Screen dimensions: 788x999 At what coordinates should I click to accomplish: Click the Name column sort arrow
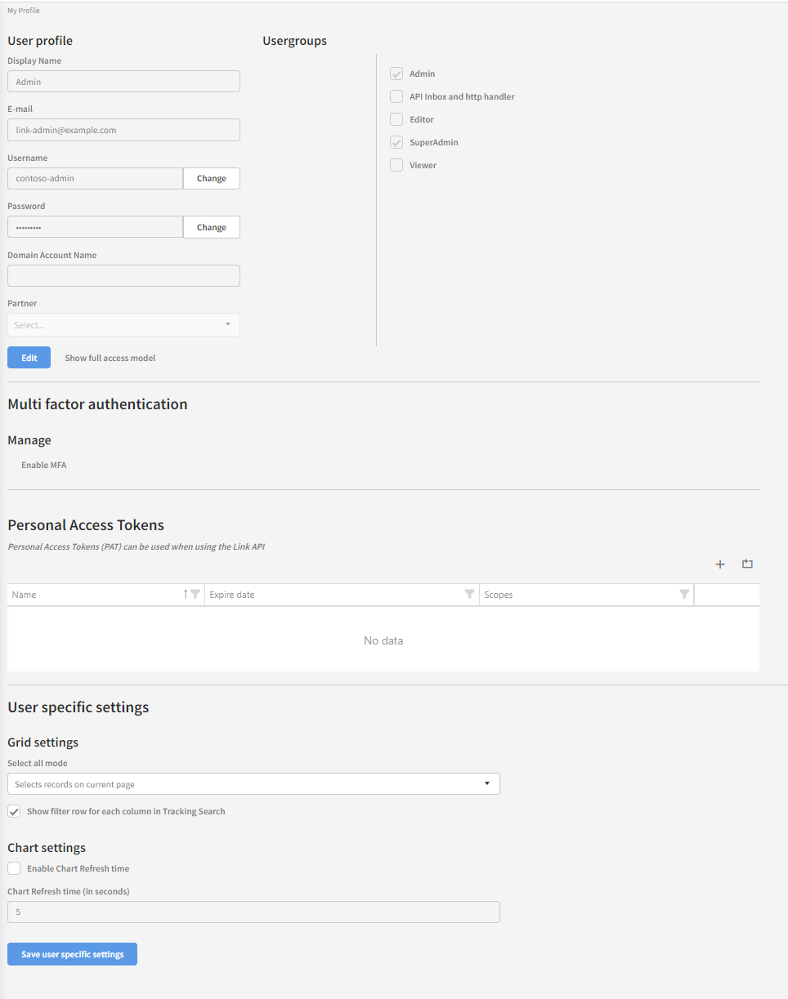coord(186,595)
